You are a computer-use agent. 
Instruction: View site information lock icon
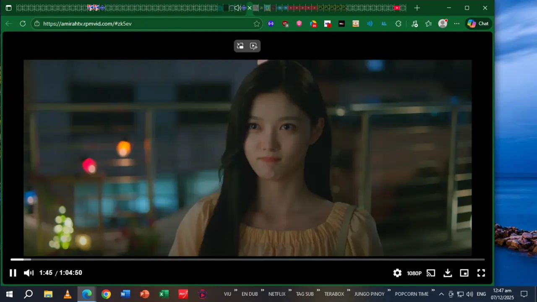[37, 23]
